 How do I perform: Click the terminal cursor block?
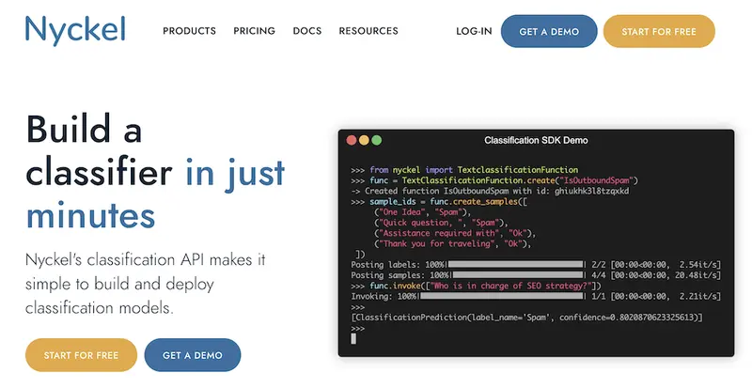[x=353, y=338]
